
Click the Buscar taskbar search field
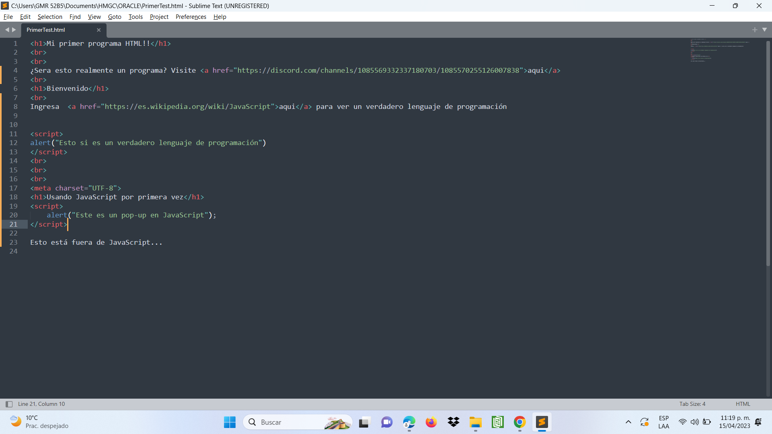(298, 422)
